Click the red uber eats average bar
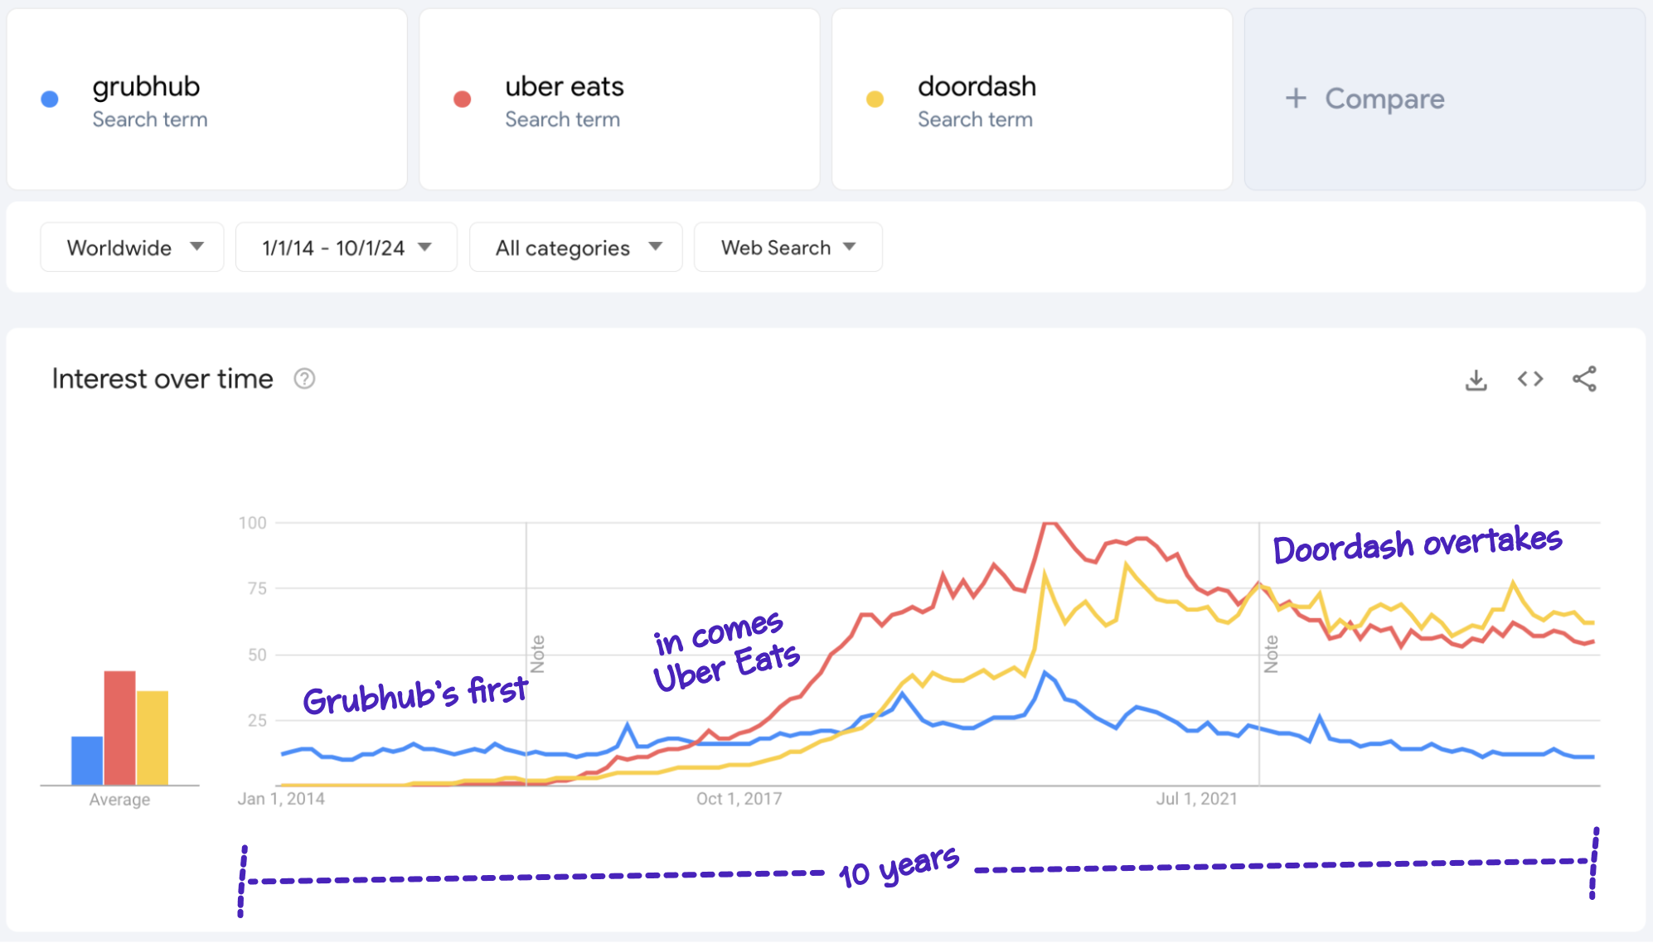1653x943 pixels. coord(119,728)
